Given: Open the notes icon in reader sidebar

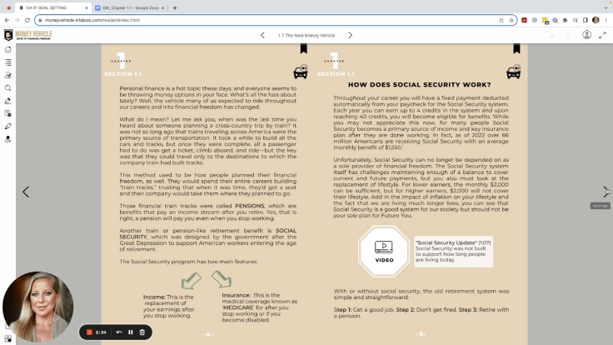Looking at the screenshot, I should click(x=7, y=113).
